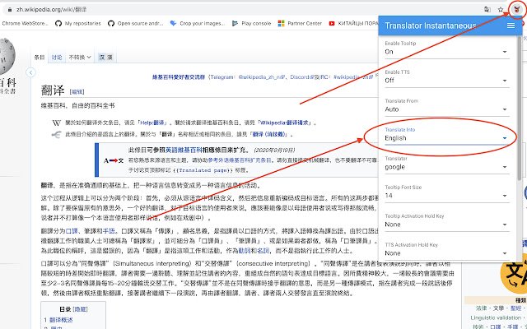Click the Google Translate icon in address bar
The image size is (527, 329).
[x=487, y=9]
